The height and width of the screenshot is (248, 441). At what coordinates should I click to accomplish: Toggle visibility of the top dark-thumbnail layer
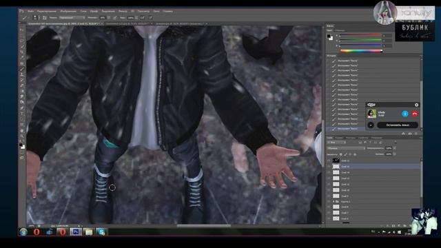329,161
